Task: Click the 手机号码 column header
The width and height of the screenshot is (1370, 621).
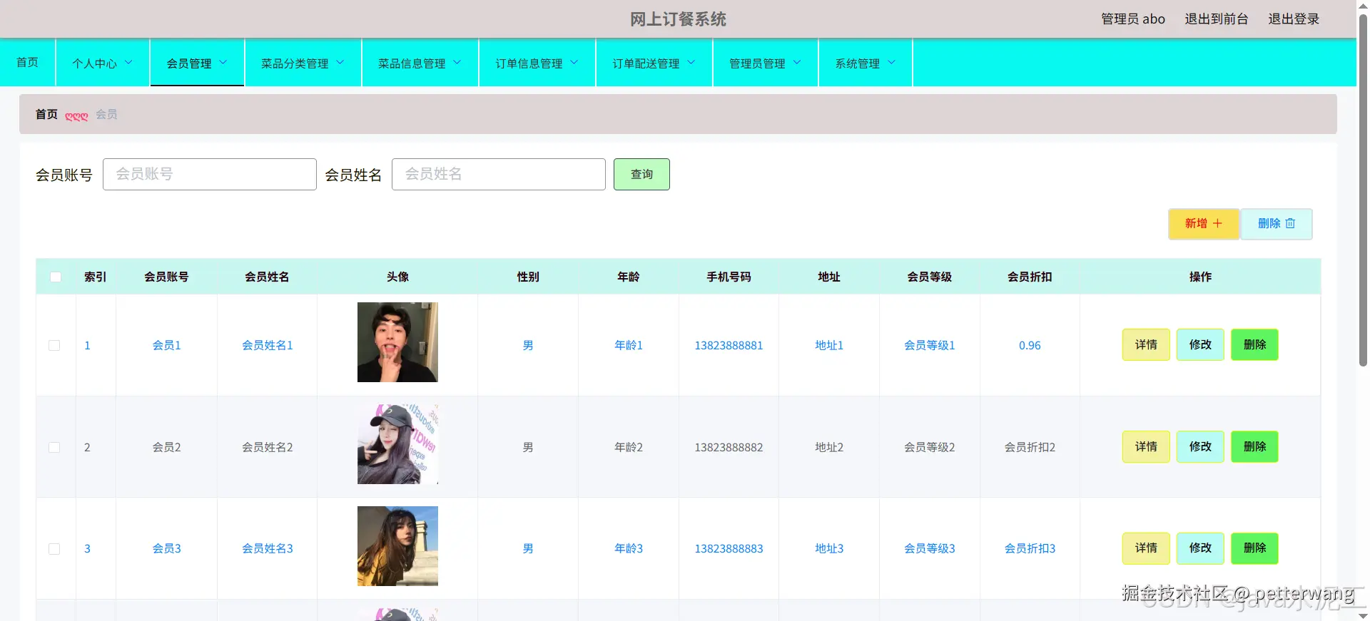Action: 729,277
